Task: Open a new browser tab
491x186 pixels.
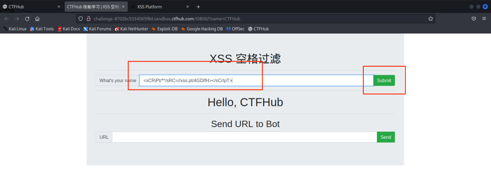Action: tap(198, 7)
